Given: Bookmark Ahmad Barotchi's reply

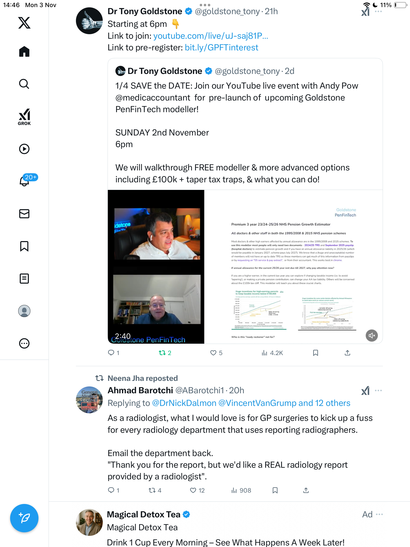Looking at the screenshot, I should pos(275,491).
